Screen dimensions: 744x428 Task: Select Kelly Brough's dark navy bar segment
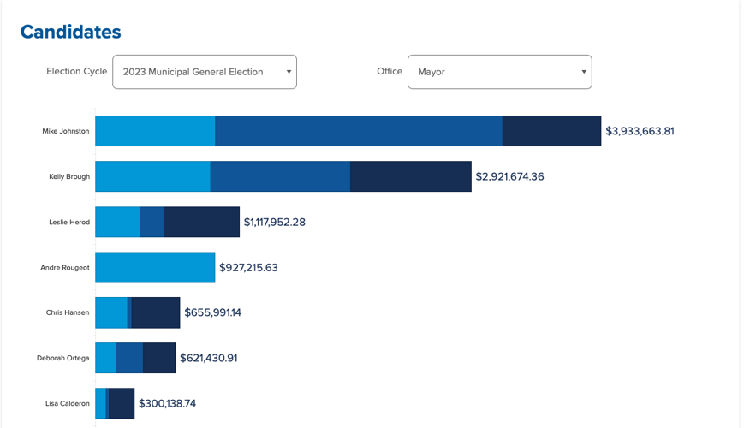coord(410,176)
